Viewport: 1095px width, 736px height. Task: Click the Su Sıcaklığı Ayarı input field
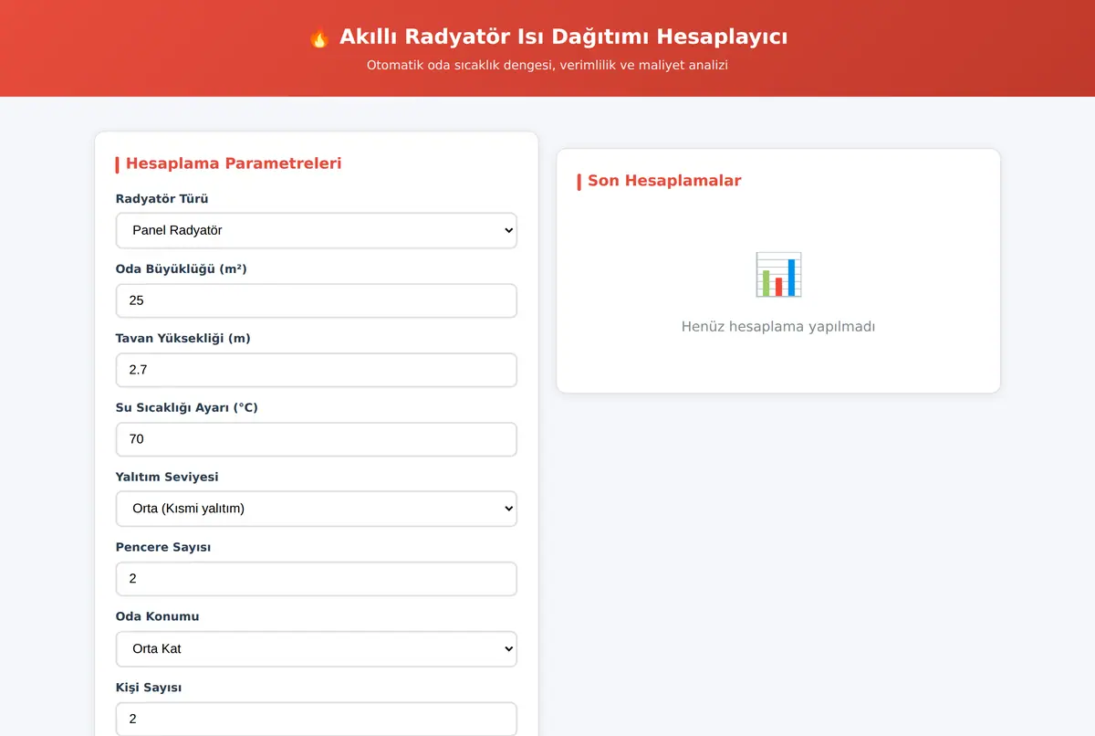coord(316,439)
